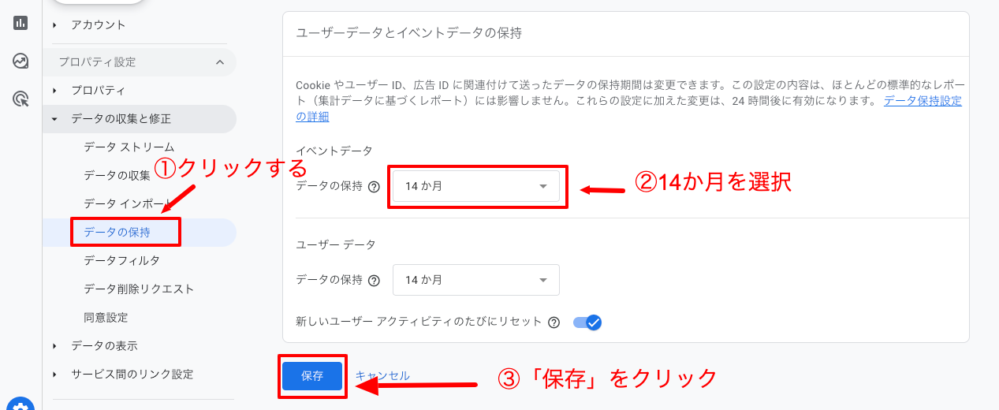Click the blue 保存 button

312,376
